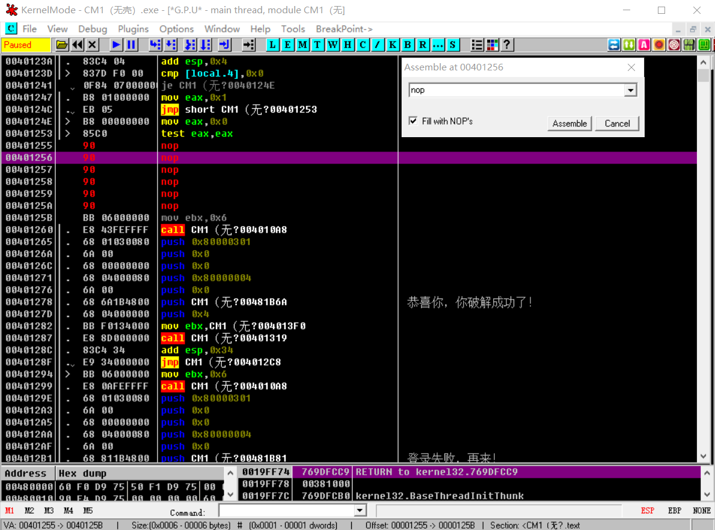
Task: Click the Debugging options list icon
Action: point(477,45)
